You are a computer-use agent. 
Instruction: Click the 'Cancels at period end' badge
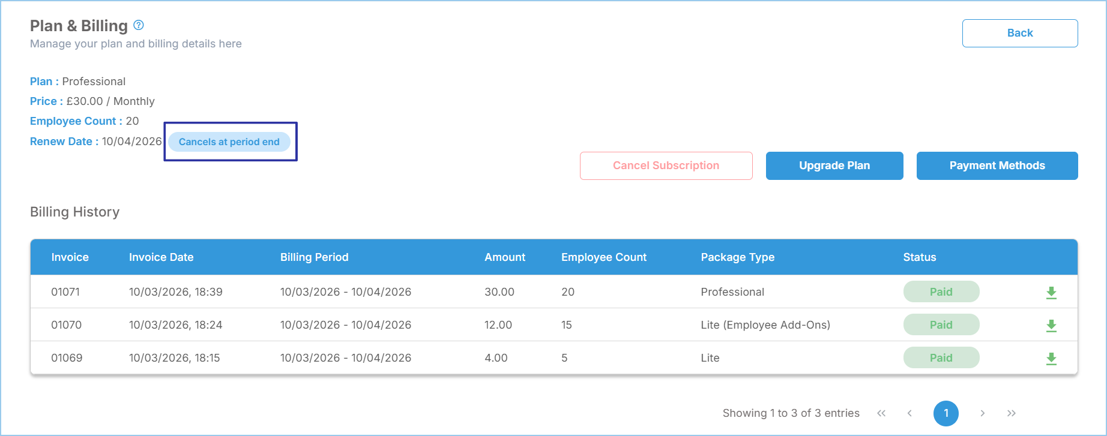(229, 142)
